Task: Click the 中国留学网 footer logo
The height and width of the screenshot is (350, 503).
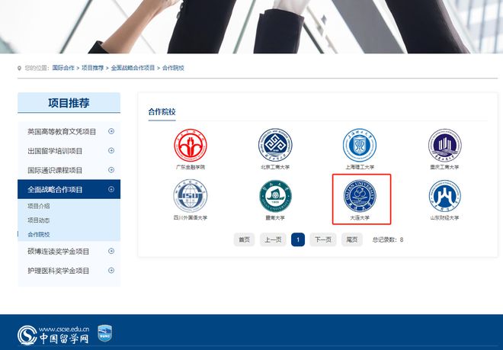Action: [x=53, y=335]
